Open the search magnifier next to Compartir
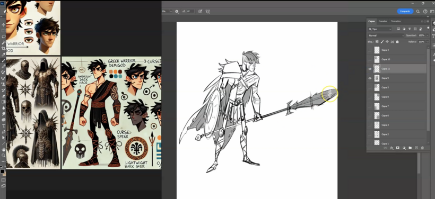The height and width of the screenshot is (199, 435). point(418,11)
